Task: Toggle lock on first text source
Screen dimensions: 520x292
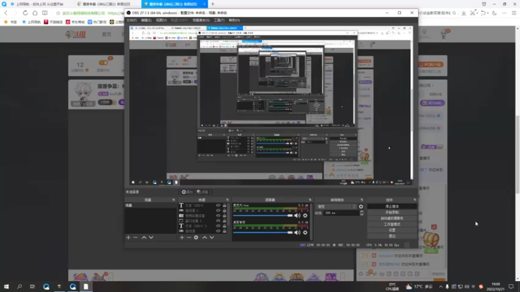Action: (x=224, y=206)
